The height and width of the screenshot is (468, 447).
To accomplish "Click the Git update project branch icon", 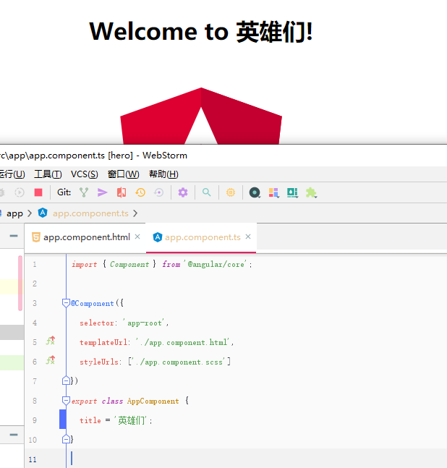I will [84, 192].
